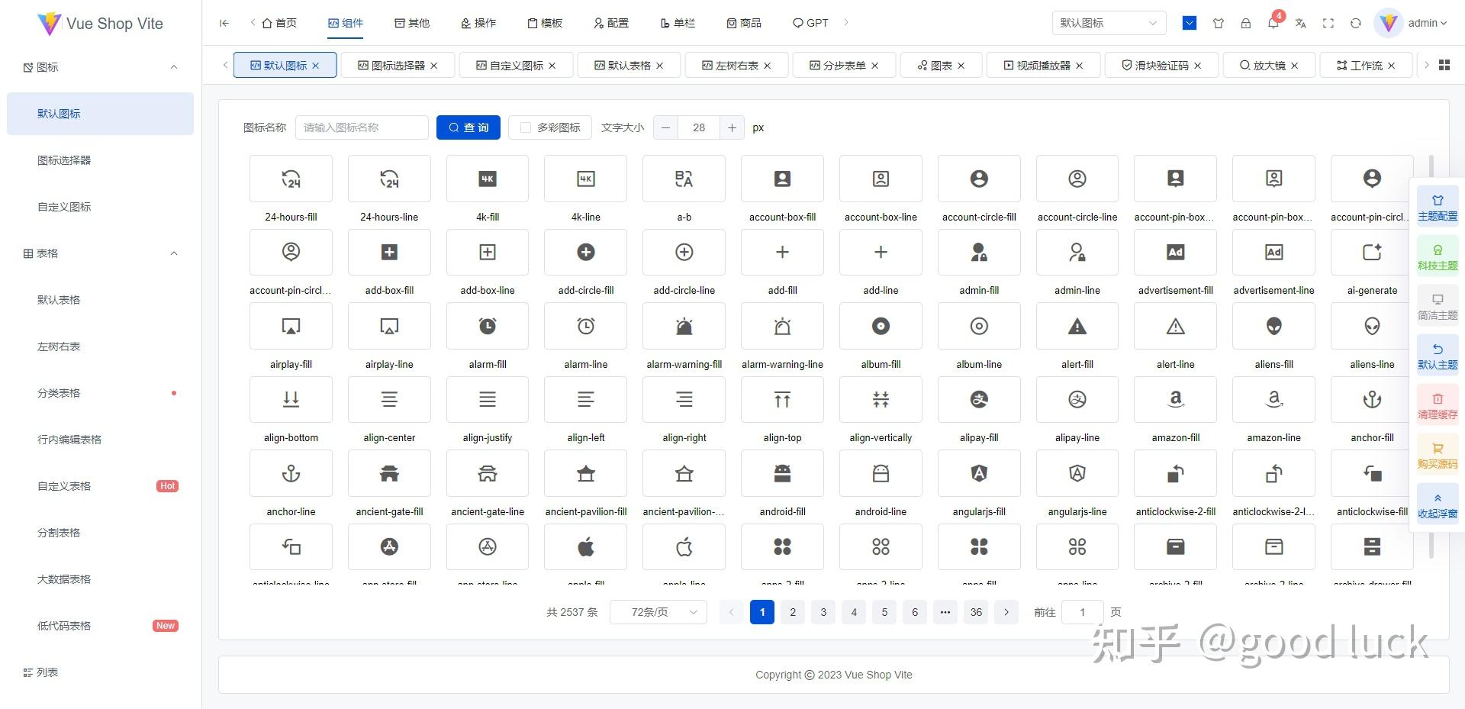Open 主题配置 in floating panel

tap(1438, 208)
